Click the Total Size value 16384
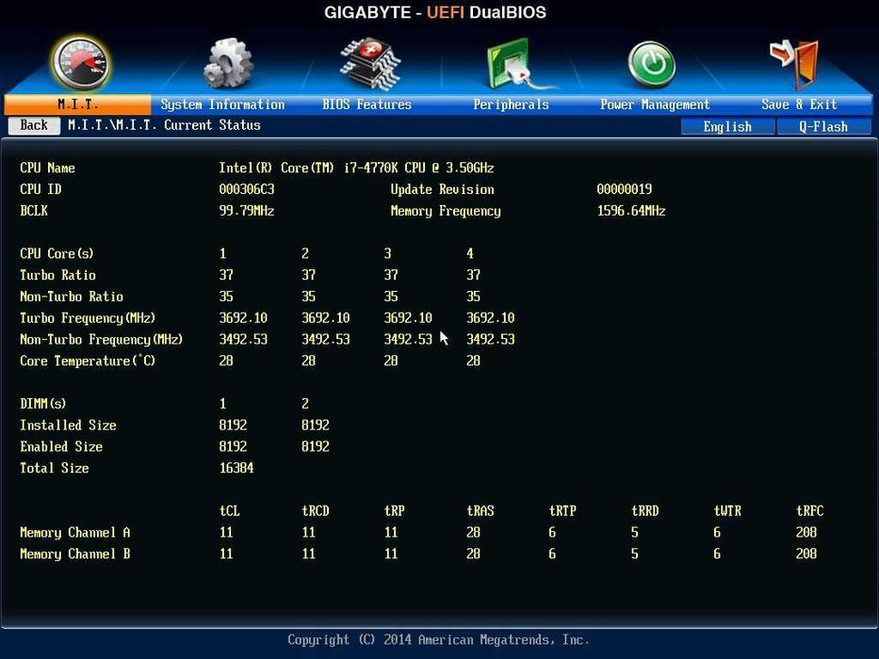This screenshot has width=879, height=659. [x=236, y=468]
